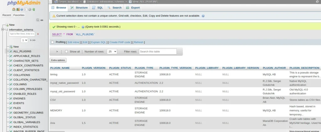Clear navigation filter red X
The width and height of the screenshot is (321, 132).
(x=38, y=34)
